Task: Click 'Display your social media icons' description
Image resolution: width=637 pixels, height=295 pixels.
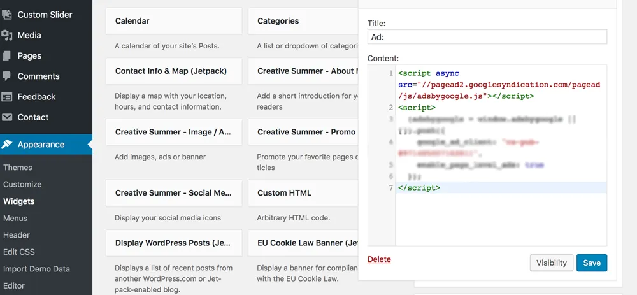Action: click(168, 218)
